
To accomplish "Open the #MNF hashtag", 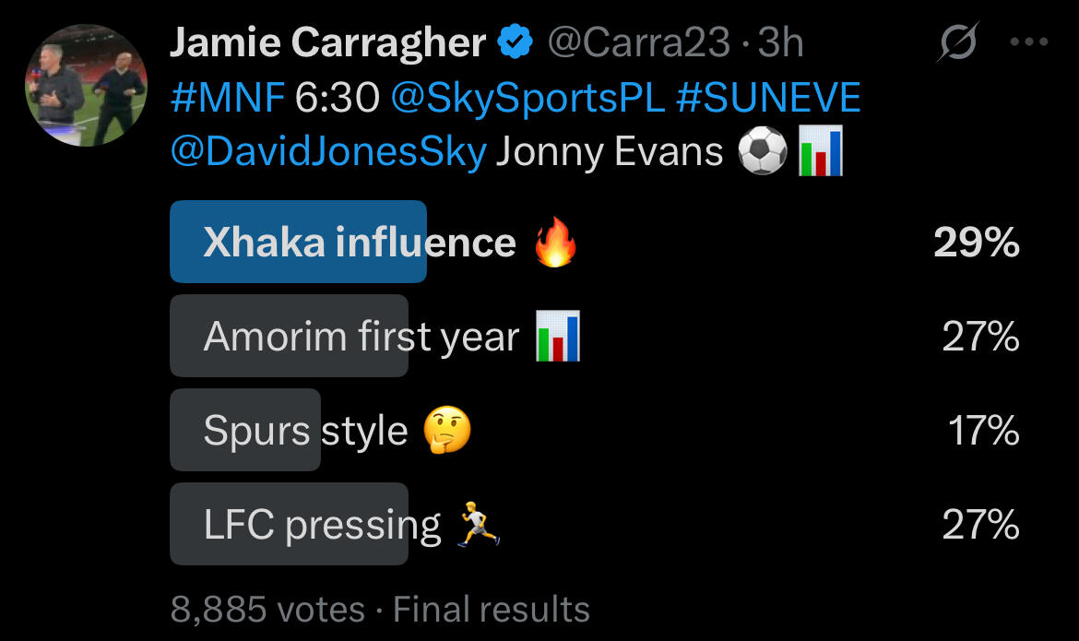I will (x=228, y=97).
